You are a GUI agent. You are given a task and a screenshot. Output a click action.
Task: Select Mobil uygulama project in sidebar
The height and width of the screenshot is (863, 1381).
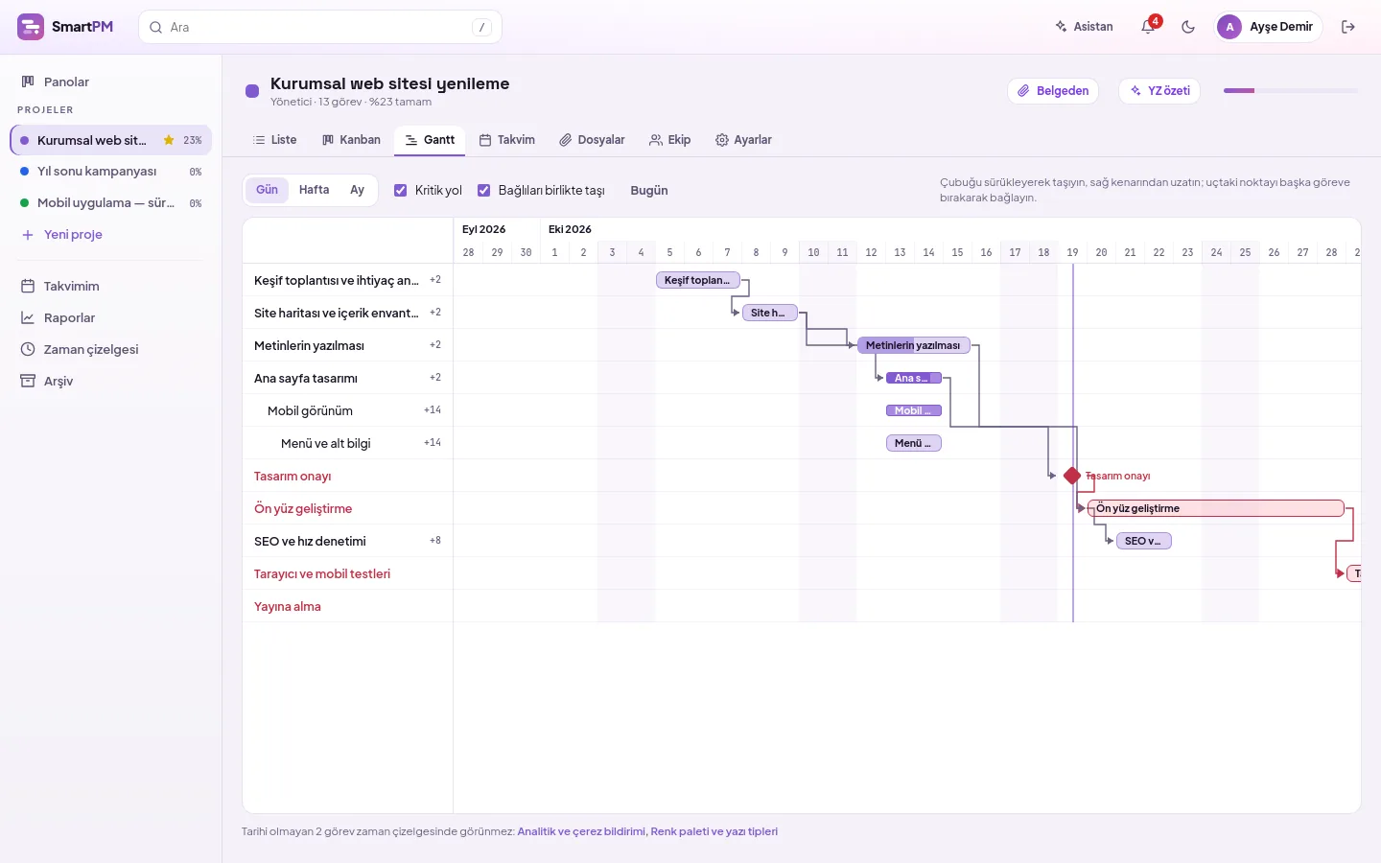111,203
